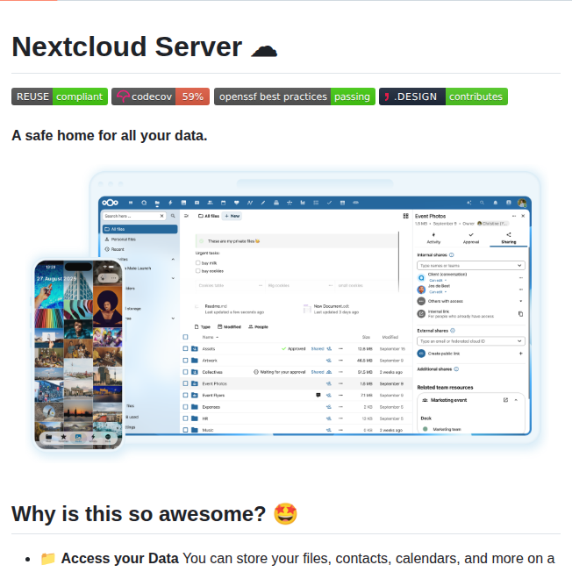Screen dimensions: 572x572
Task: Open the 'Type' filter in the file list
Action: pyautogui.click(x=203, y=327)
